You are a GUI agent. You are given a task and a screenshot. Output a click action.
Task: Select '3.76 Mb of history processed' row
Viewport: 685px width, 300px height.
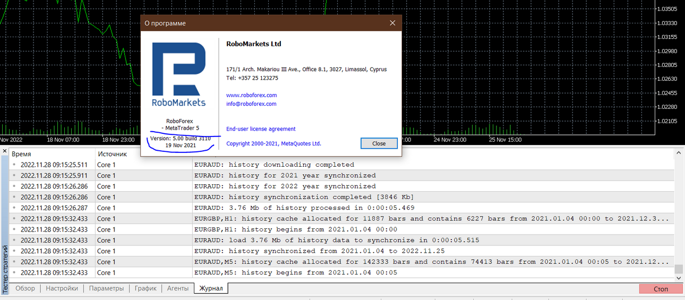342,208
